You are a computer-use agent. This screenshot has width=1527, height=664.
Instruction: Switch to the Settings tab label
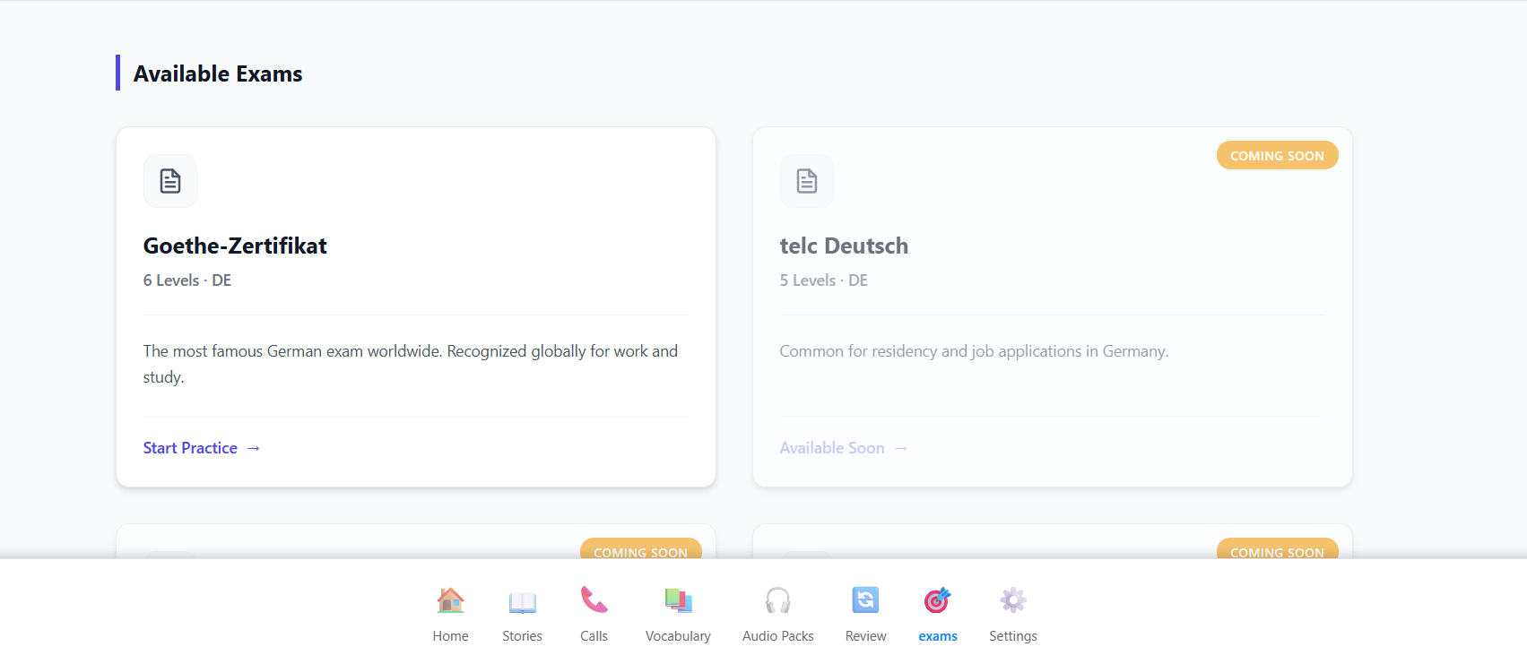pyautogui.click(x=1012, y=636)
